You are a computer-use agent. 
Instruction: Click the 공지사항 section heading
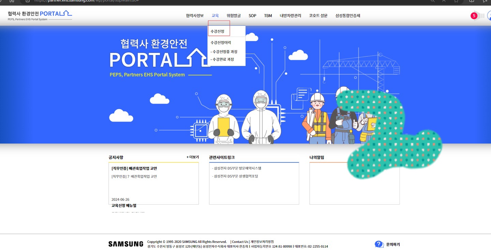coord(116,157)
